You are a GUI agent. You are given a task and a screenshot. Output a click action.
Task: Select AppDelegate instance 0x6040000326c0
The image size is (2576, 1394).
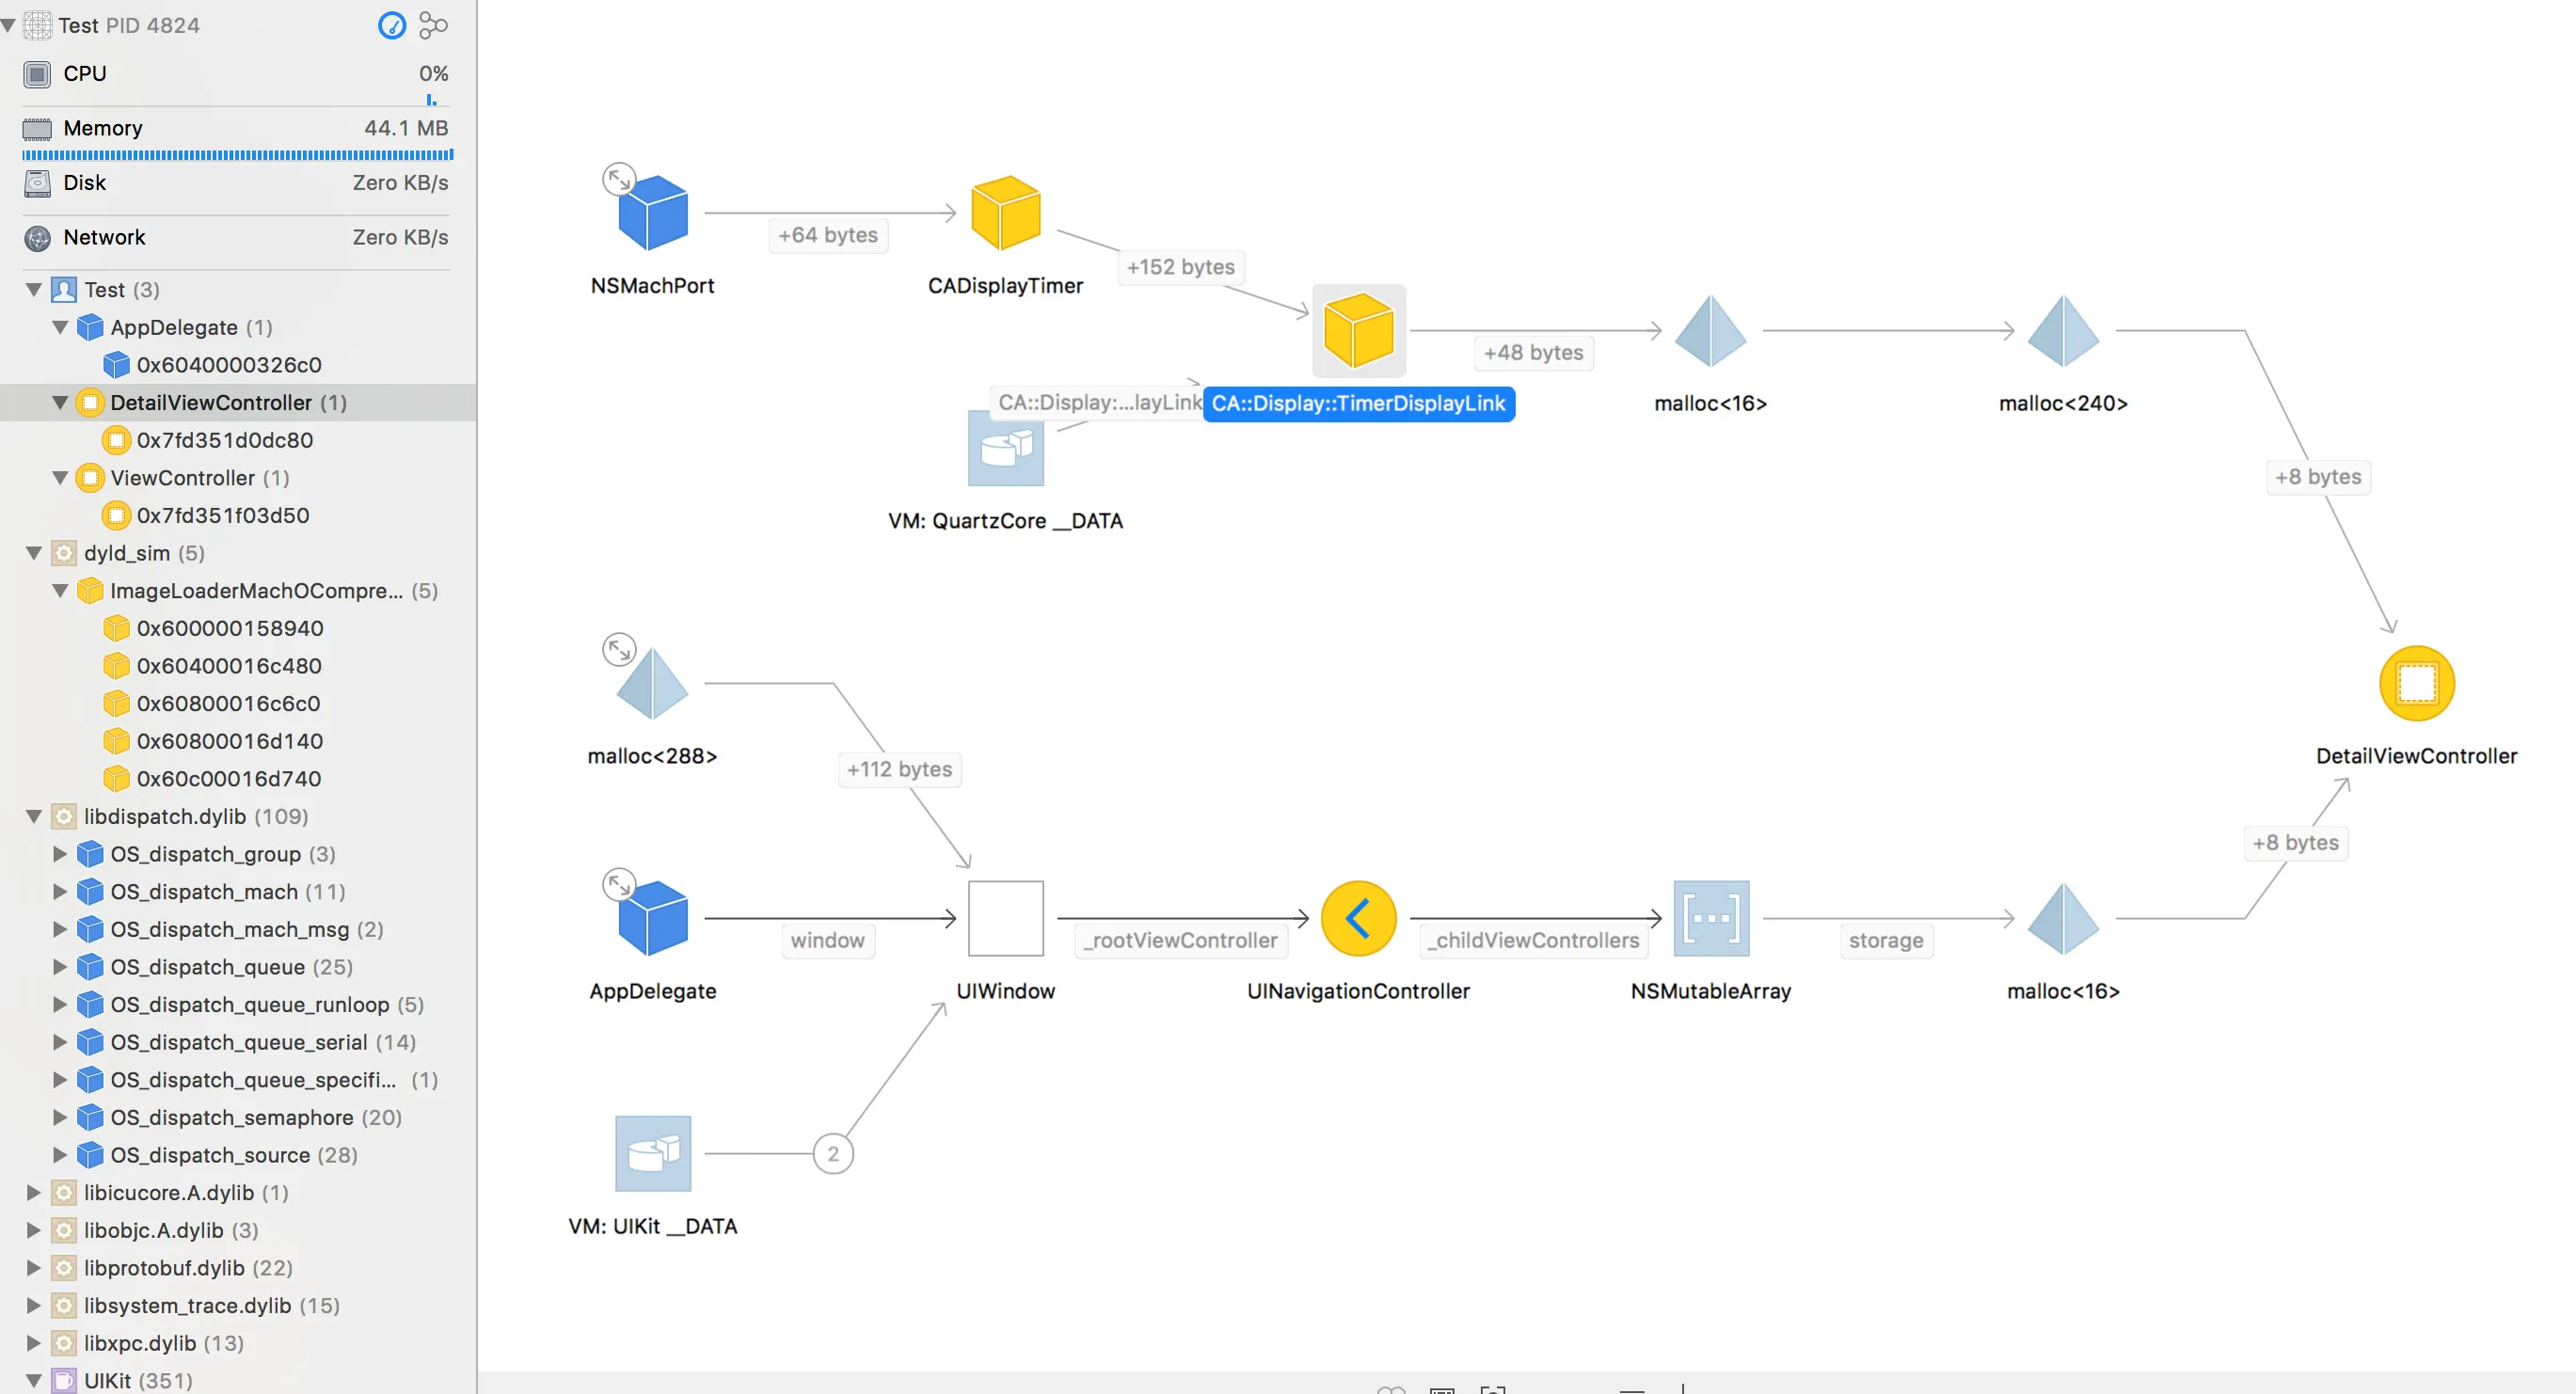point(229,365)
